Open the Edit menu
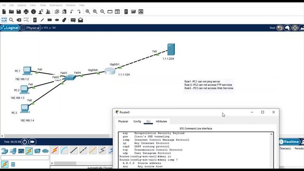The width and height of the screenshot is (304, 171). coord(11,5)
